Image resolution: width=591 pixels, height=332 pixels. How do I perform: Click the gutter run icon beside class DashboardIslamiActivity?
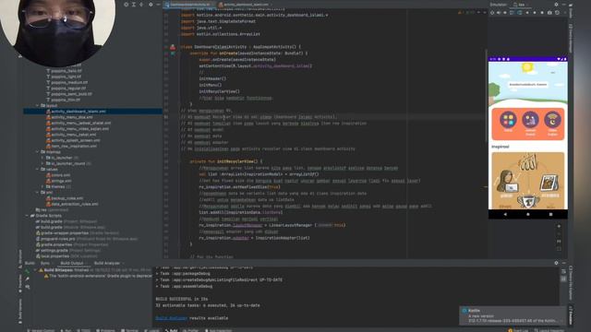coord(173,47)
